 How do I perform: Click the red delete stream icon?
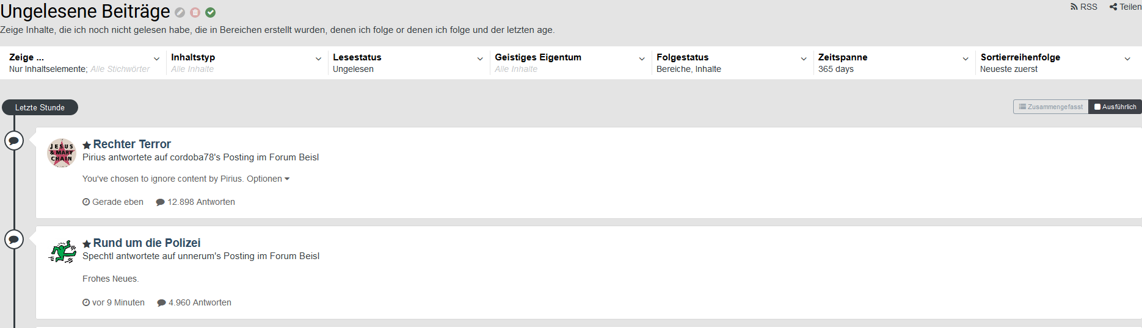[x=195, y=12]
